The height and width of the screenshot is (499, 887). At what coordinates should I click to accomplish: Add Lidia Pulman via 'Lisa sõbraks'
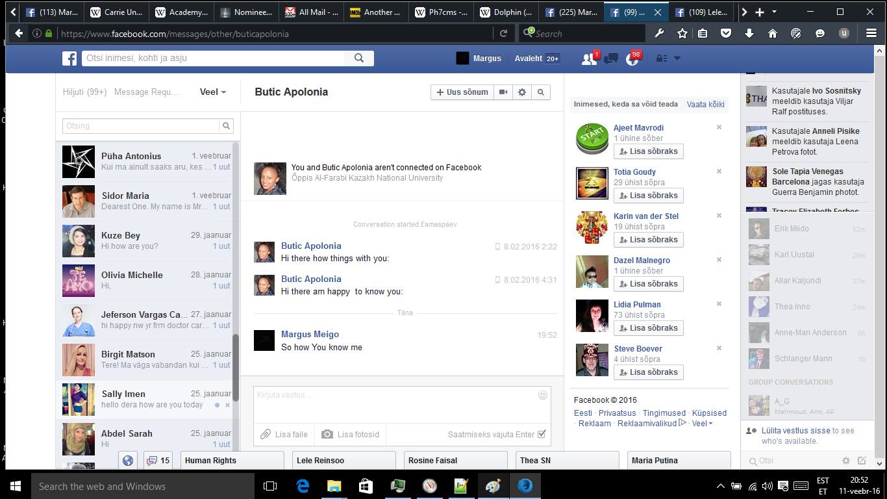pos(648,328)
